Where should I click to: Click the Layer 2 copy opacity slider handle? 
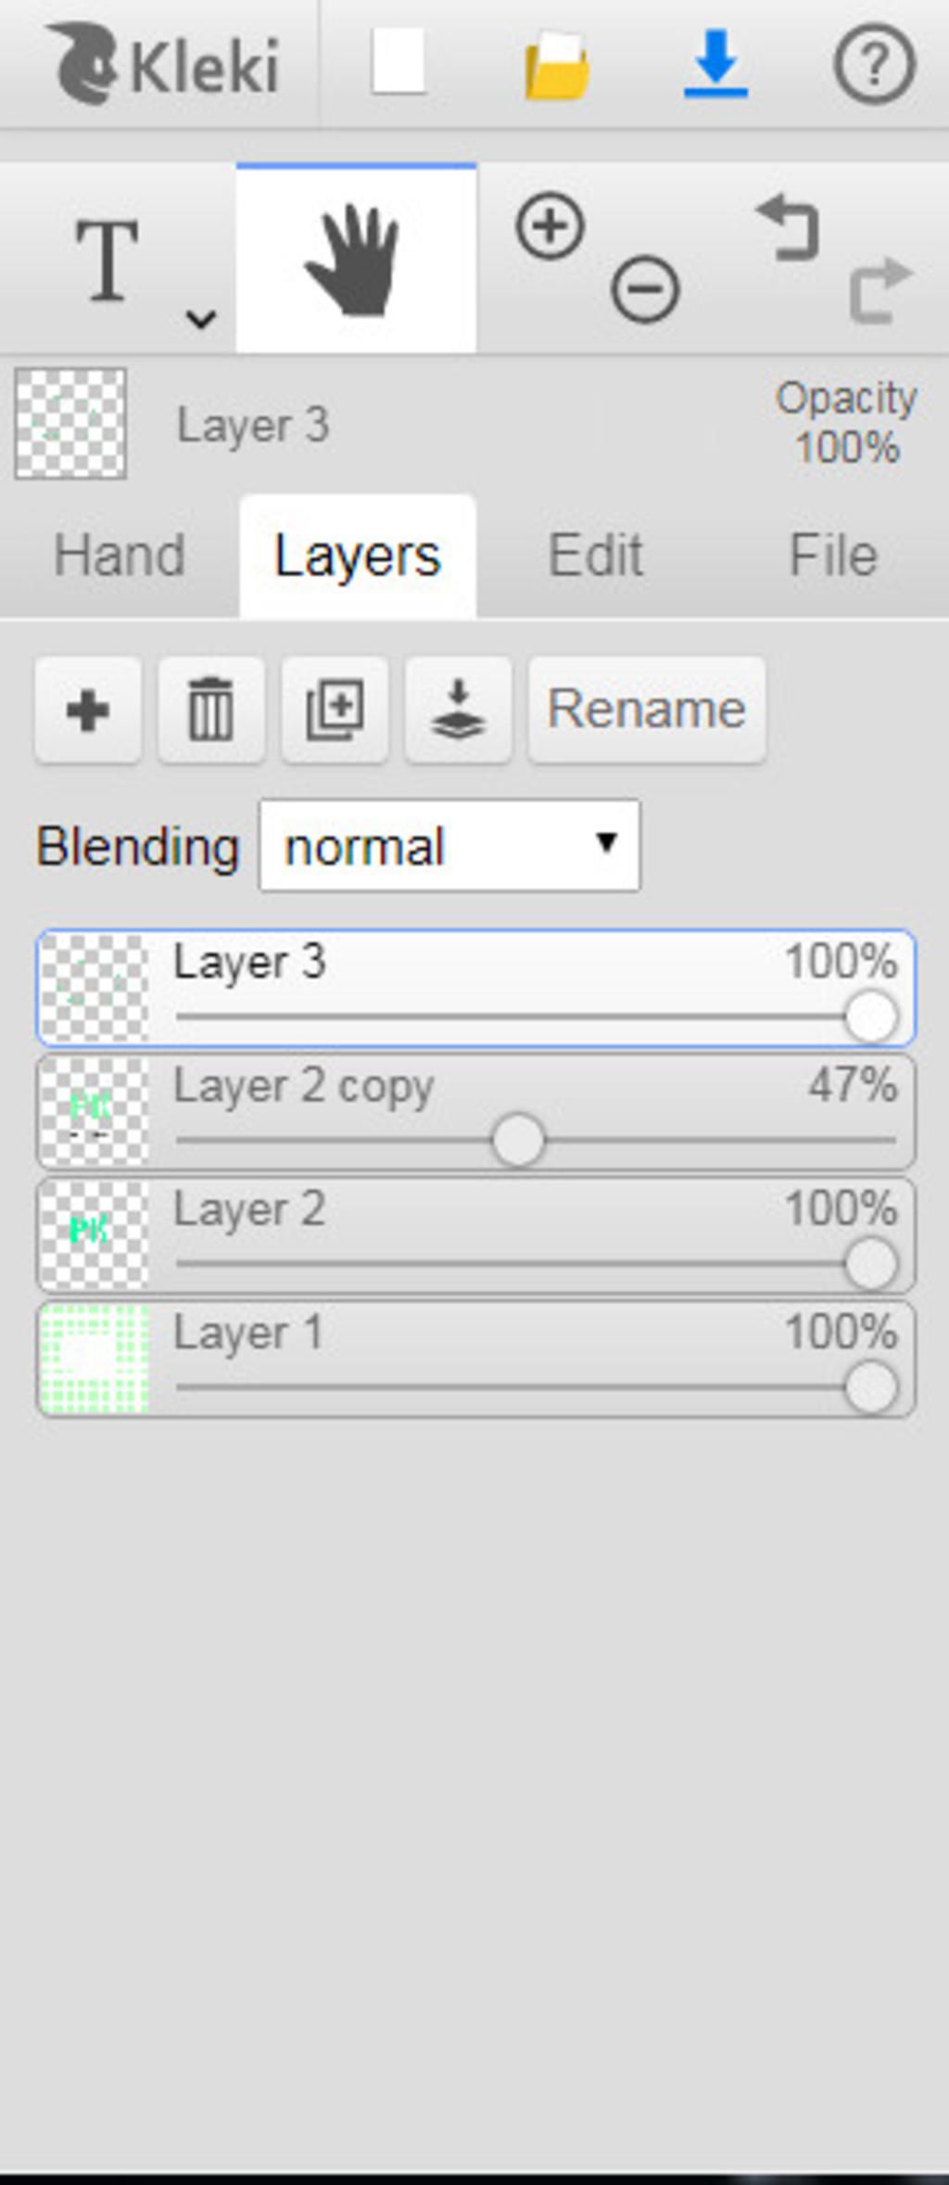518,1140
